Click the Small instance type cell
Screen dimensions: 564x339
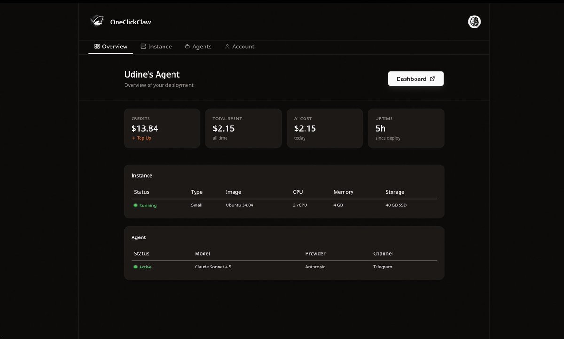pyautogui.click(x=197, y=205)
